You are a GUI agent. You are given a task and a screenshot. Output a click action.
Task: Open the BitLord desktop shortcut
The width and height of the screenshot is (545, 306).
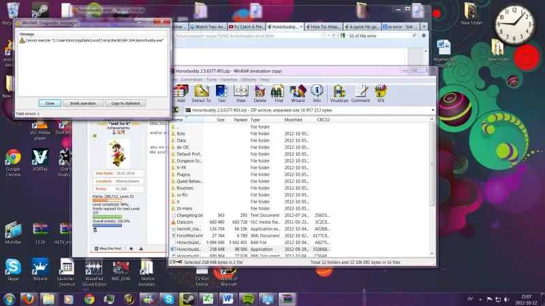pos(40,269)
